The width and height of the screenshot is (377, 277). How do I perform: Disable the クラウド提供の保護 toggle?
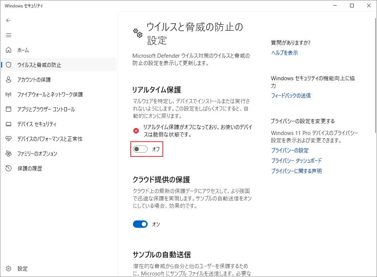(x=140, y=224)
